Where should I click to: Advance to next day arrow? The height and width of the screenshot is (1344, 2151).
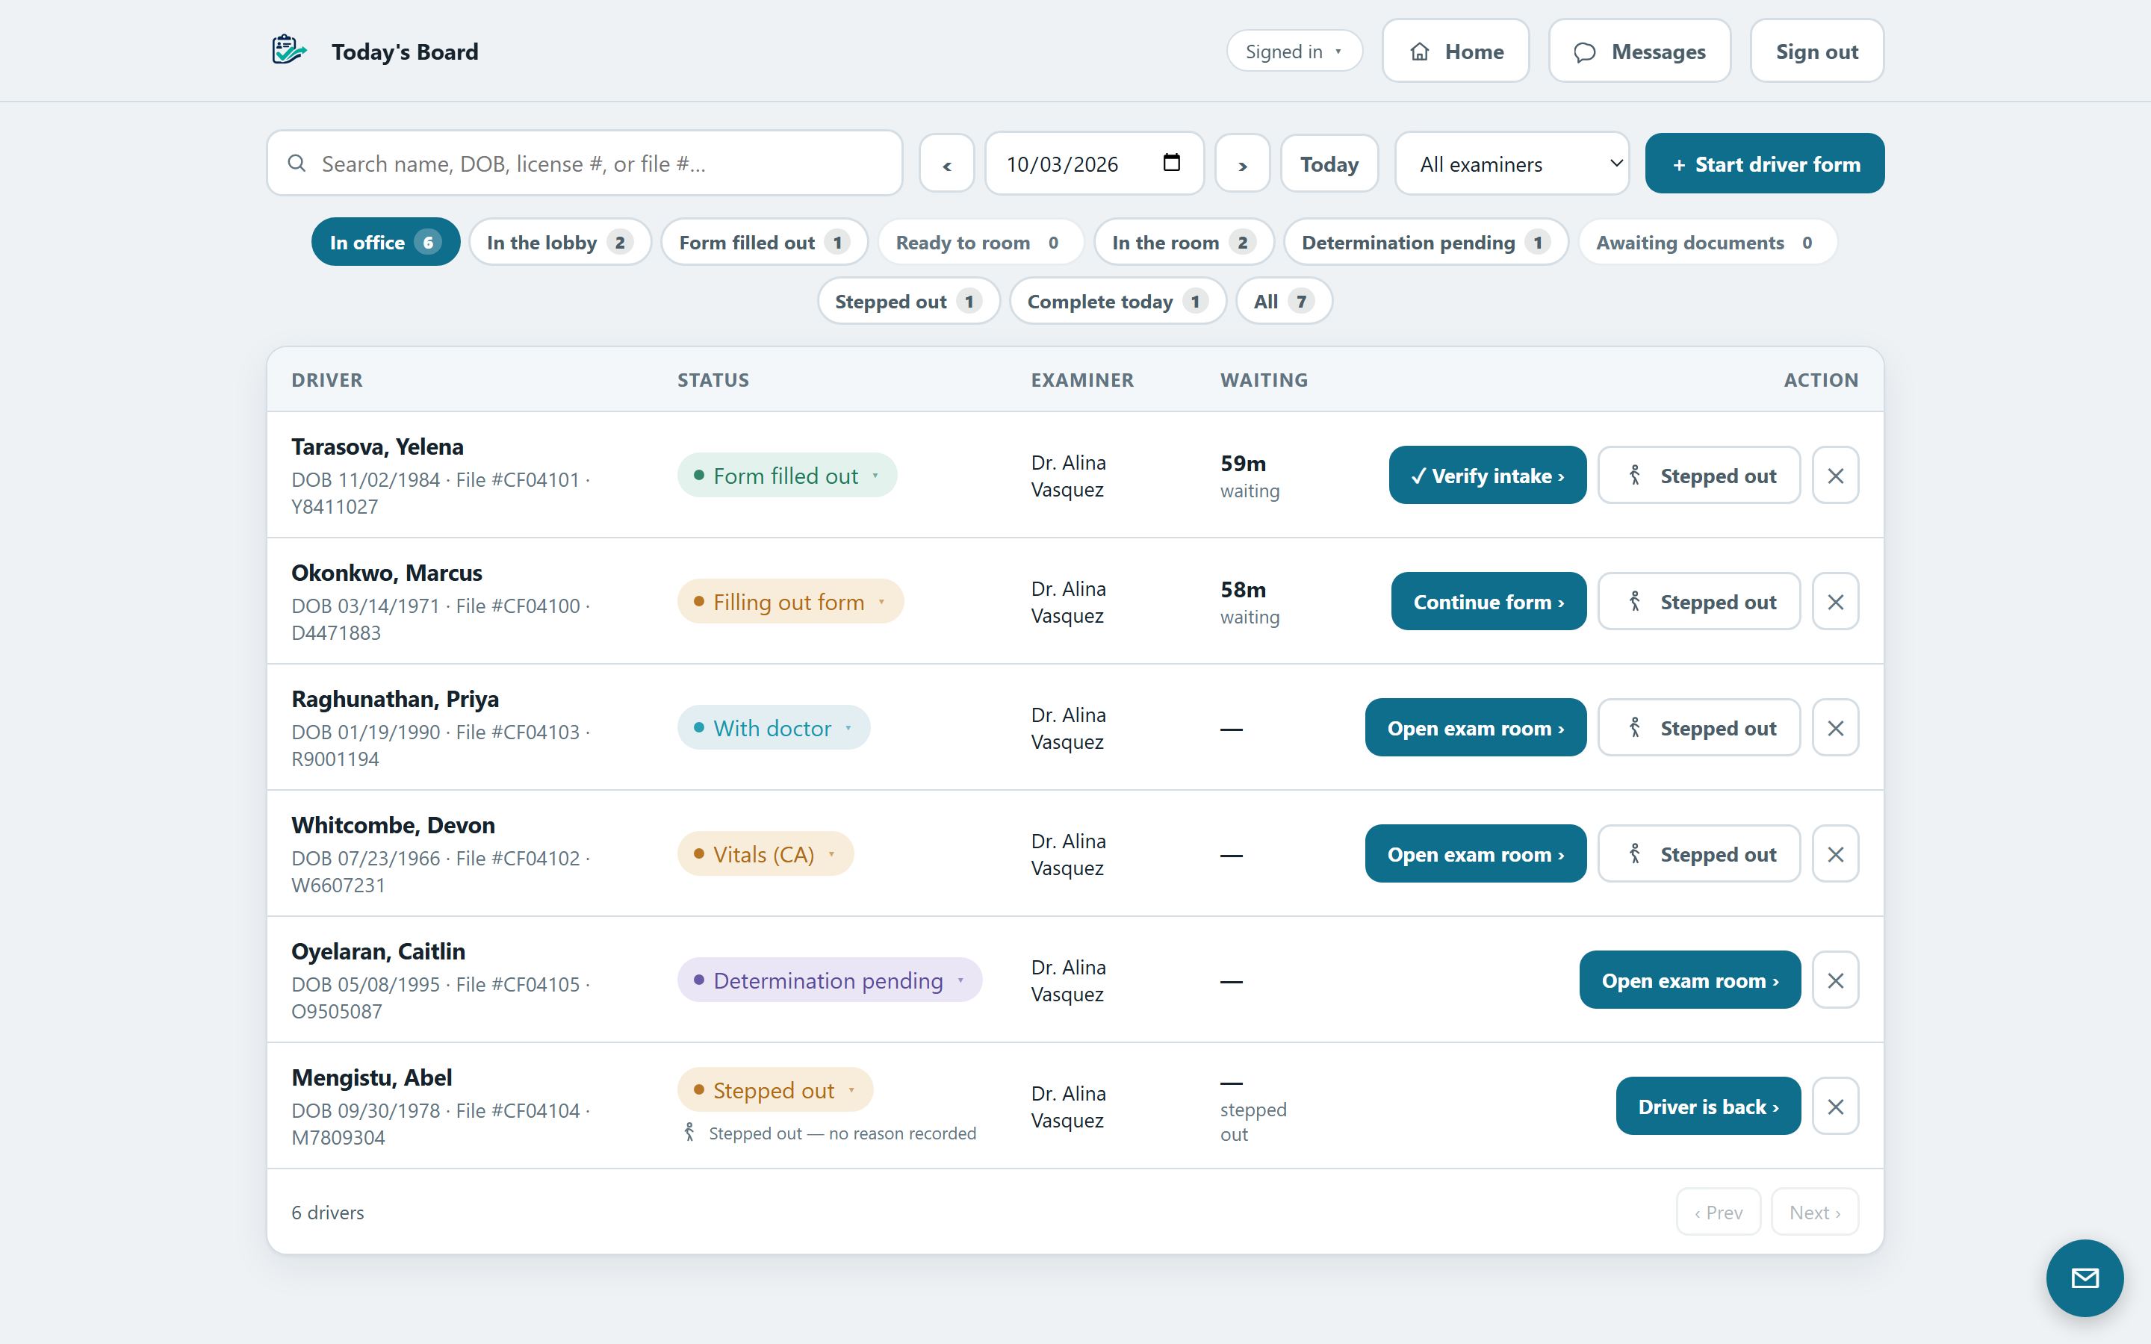point(1243,164)
